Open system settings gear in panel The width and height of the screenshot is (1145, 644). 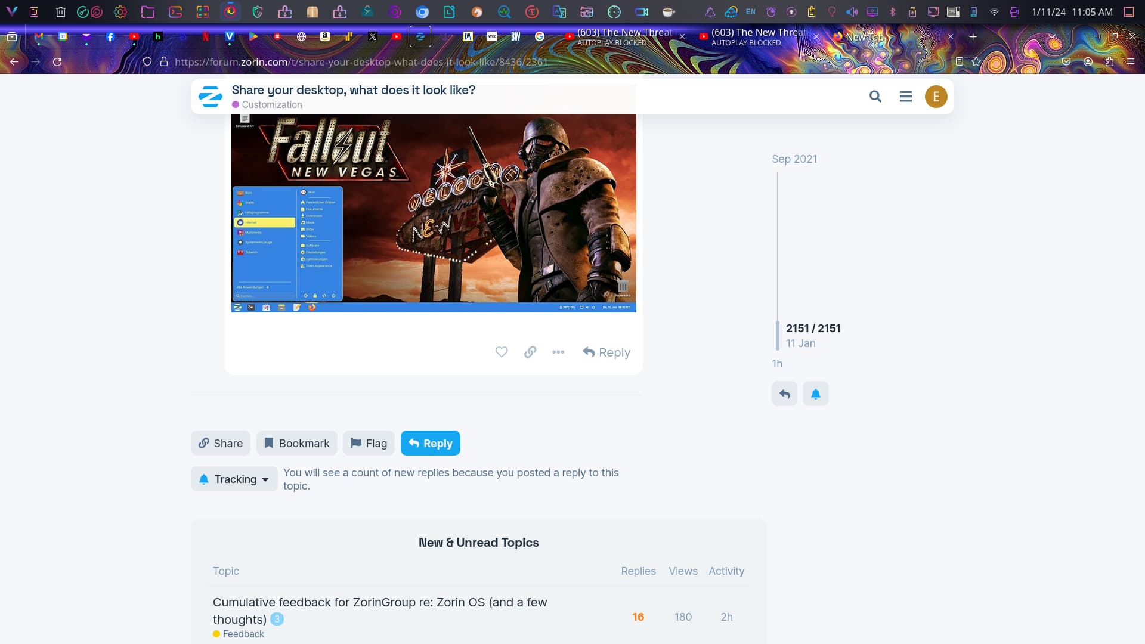click(120, 11)
